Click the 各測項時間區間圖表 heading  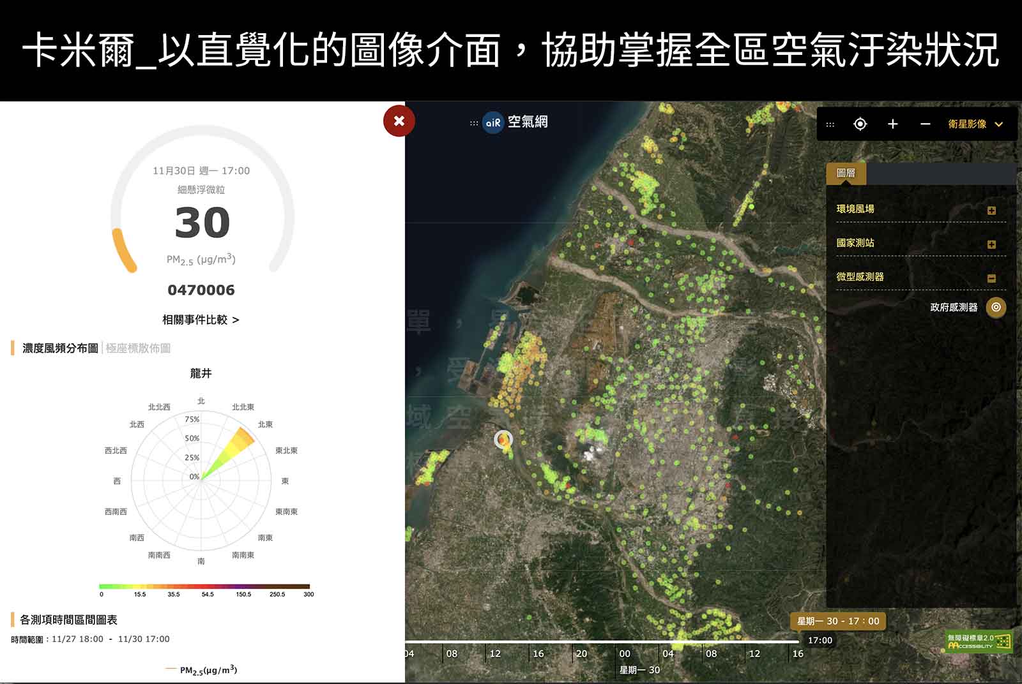coord(68,620)
